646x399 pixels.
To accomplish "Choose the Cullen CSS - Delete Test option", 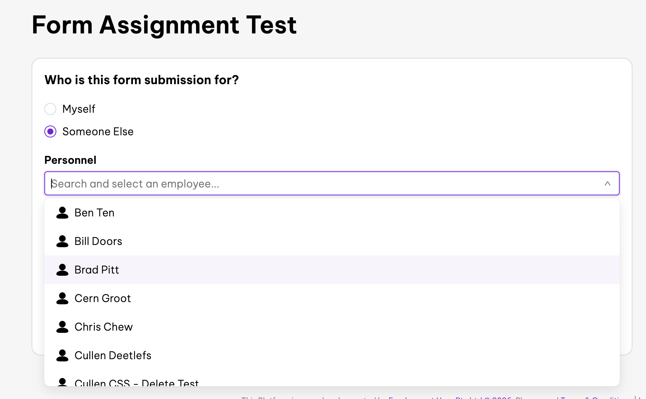I will point(137,382).
